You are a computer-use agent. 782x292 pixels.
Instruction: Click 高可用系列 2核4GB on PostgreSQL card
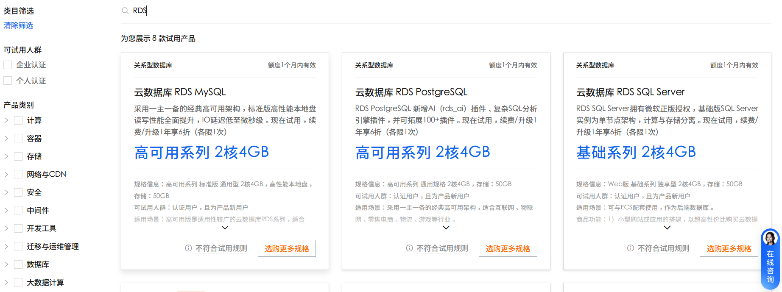tap(422, 152)
